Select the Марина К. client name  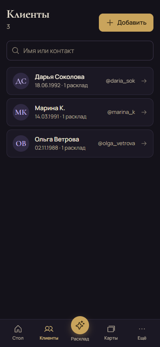(x=50, y=108)
